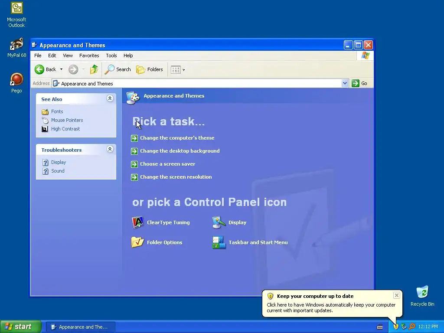This screenshot has width=444, height=333.
Task: Click the Sound troubleshooter question icon
Action: [45, 171]
